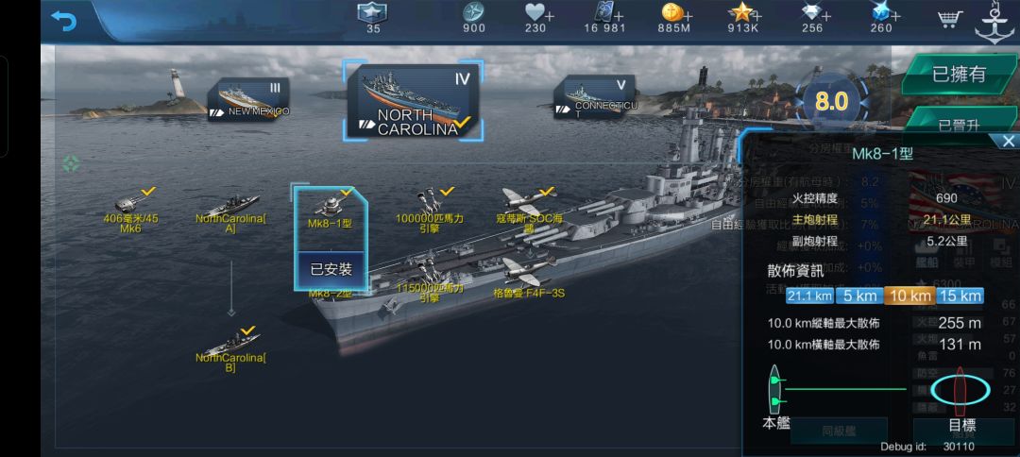Click the 已擁有 owned button
Image resolution: width=1020 pixels, height=457 pixels.
[x=959, y=74]
